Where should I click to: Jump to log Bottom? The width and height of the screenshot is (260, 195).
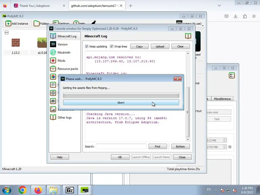coord(181,147)
